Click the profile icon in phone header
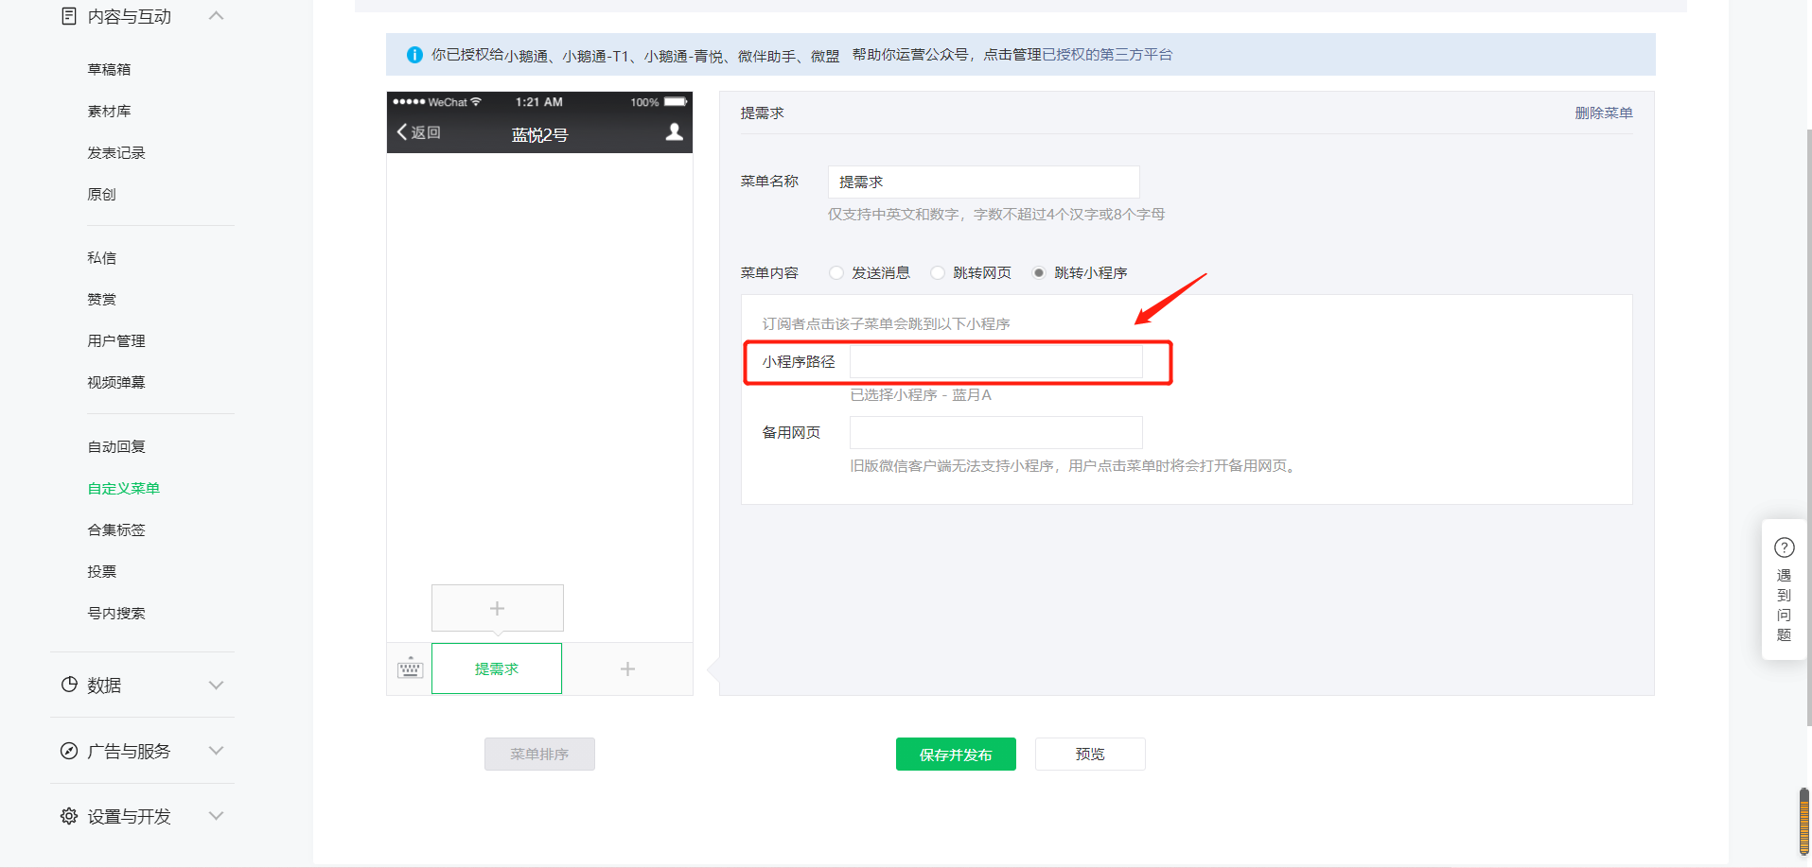 [674, 132]
